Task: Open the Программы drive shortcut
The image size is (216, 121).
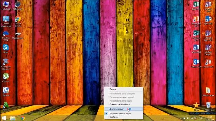Action: 18,35
